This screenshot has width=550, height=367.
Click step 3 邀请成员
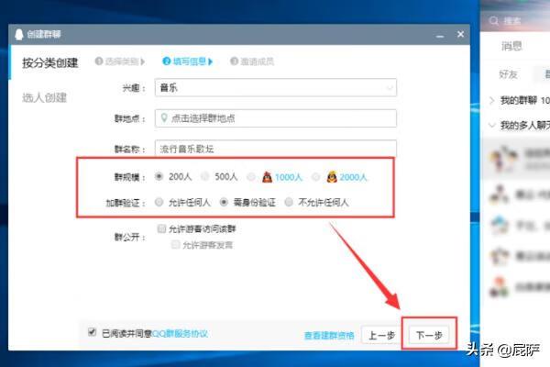click(x=252, y=61)
